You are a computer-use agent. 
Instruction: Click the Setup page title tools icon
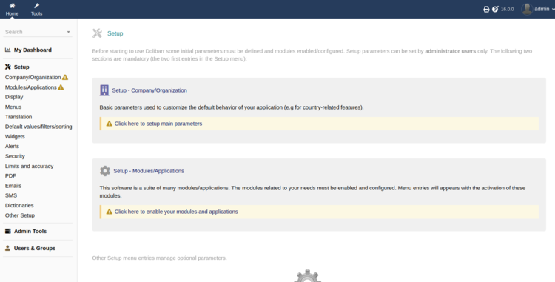[98, 33]
